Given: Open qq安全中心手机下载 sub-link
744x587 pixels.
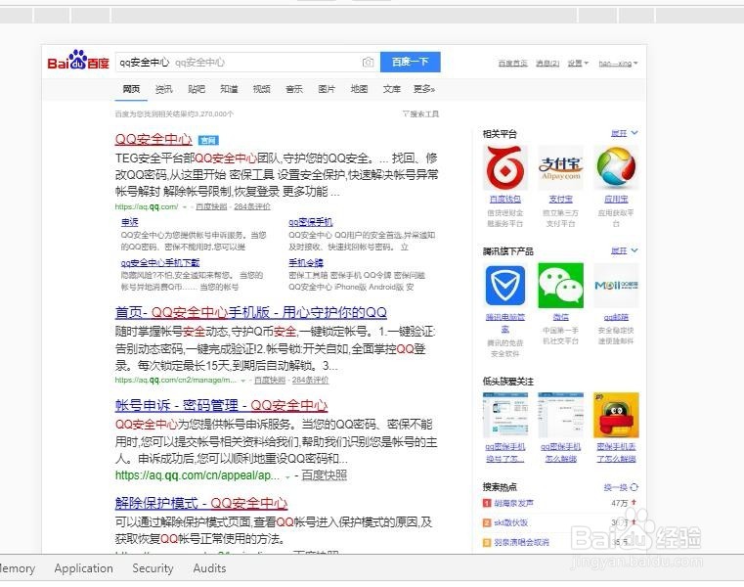Looking at the screenshot, I should tap(160, 262).
